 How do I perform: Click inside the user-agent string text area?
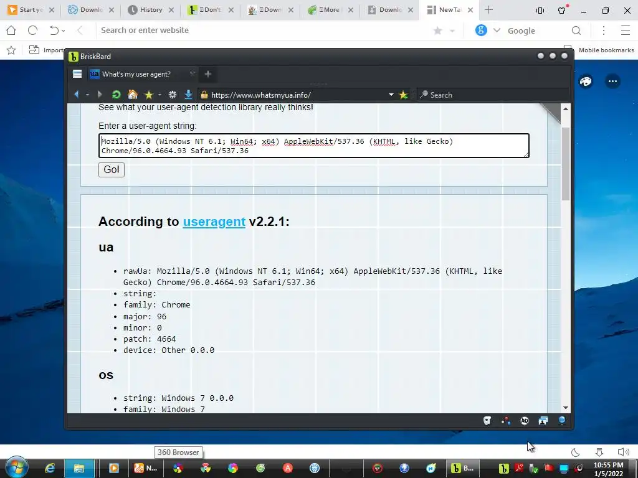click(314, 146)
